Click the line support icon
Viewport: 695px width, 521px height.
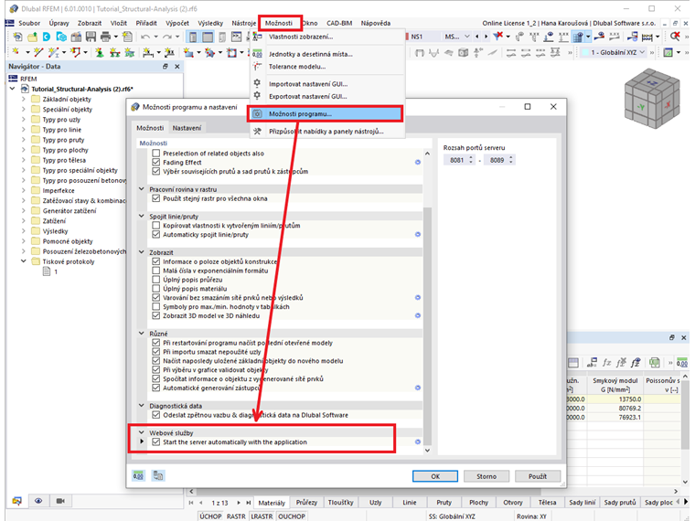click(x=115, y=53)
